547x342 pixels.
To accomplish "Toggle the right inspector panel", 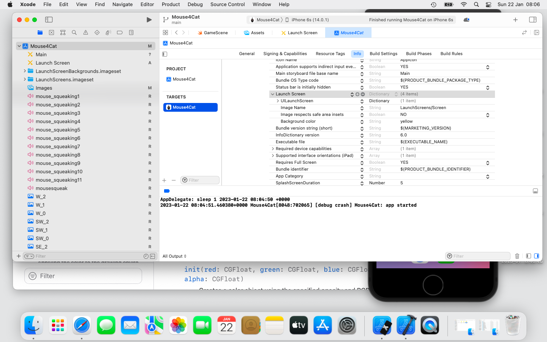I will 533,20.
